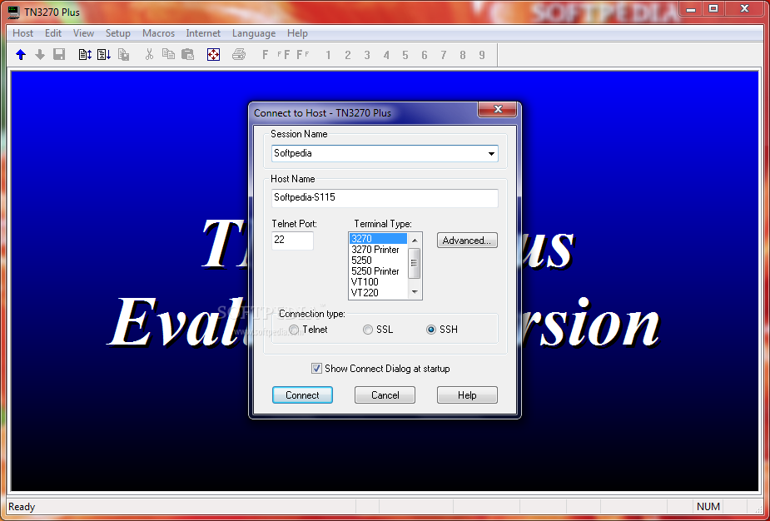Click the blue up-arrow connect icon
Viewport: 770px width, 521px height.
[21, 54]
